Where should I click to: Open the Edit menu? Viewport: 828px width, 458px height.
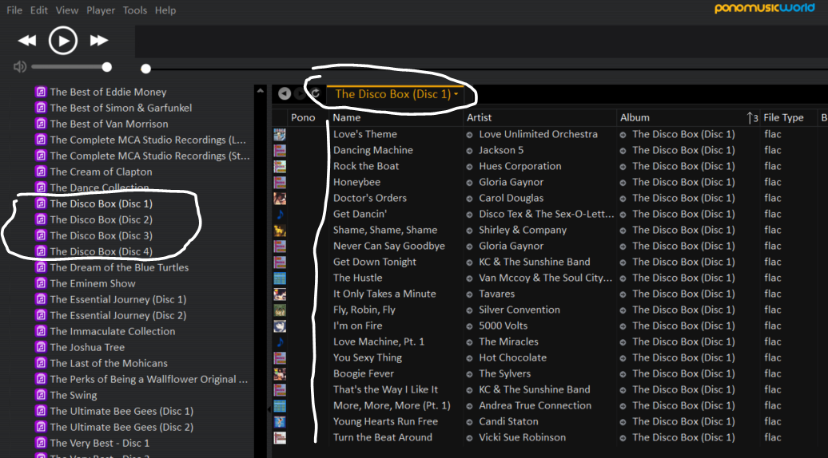38,10
